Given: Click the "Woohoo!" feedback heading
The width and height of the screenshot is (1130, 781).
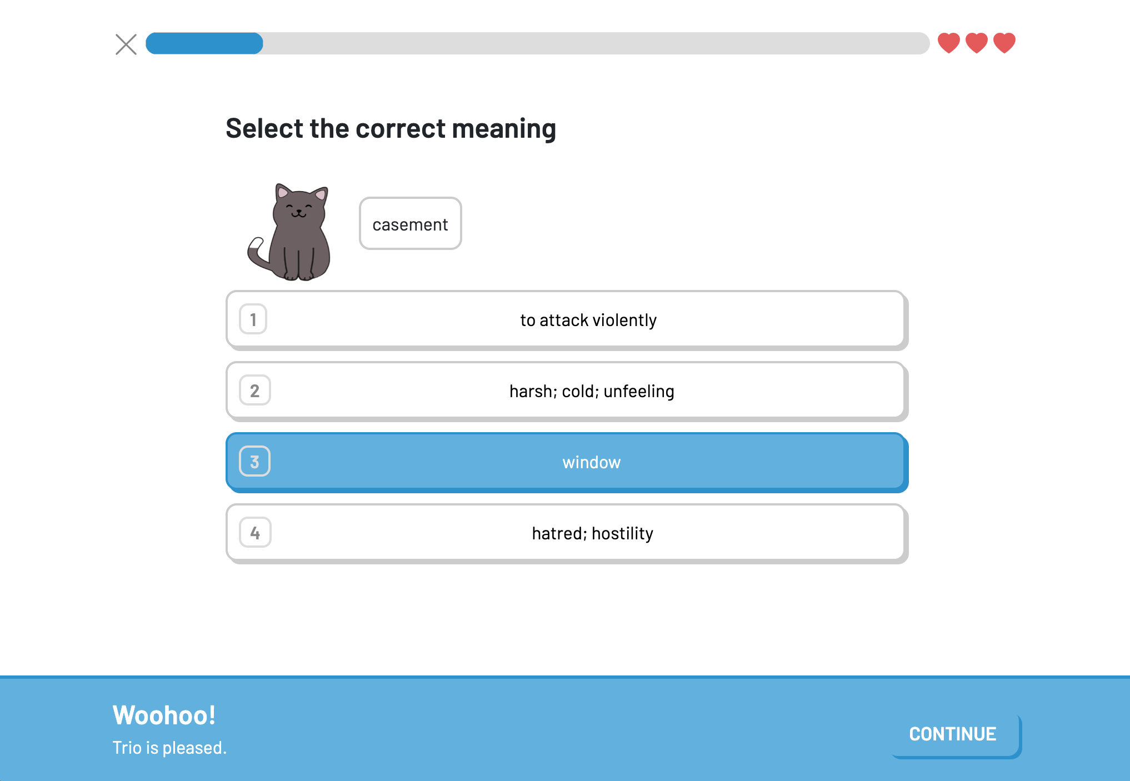Looking at the screenshot, I should tap(164, 715).
